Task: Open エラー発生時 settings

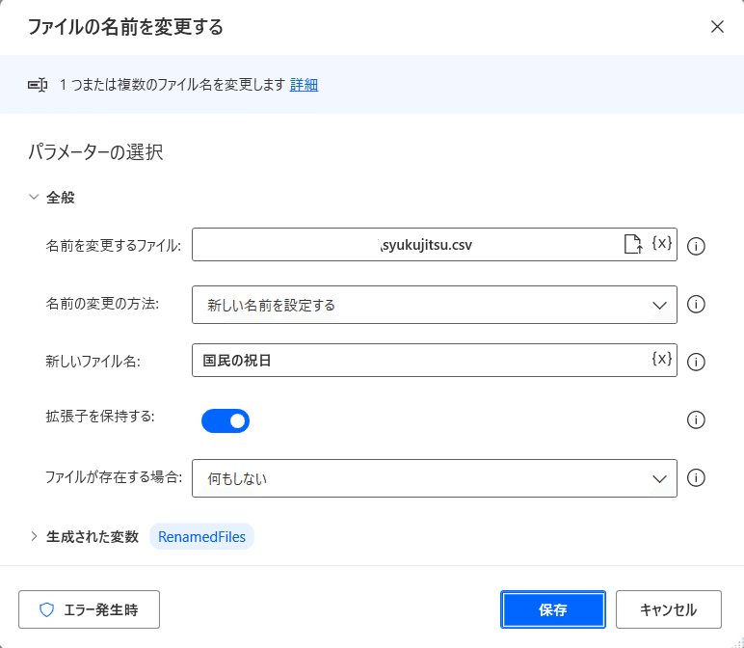Action: (x=90, y=609)
